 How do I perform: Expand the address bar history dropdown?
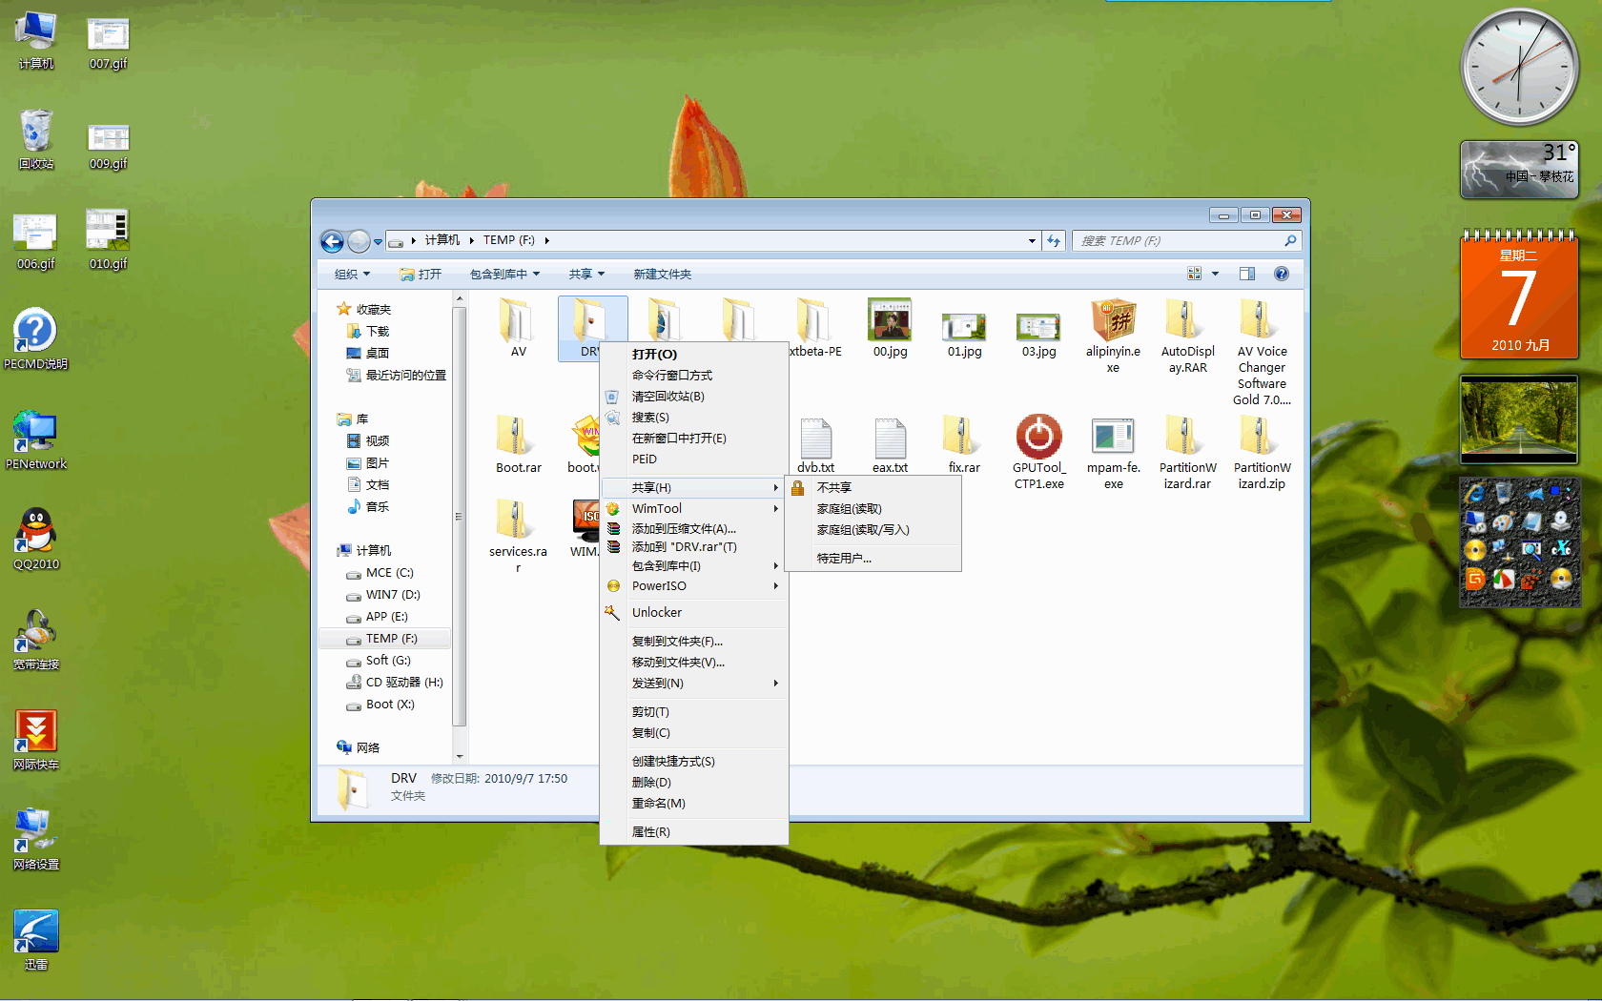(x=1032, y=241)
